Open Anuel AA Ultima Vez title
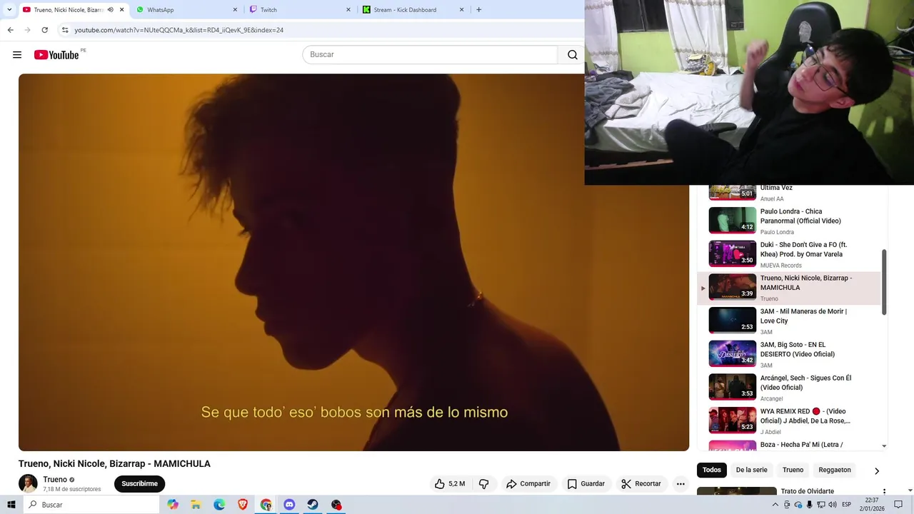The height and width of the screenshot is (514, 914). click(776, 188)
